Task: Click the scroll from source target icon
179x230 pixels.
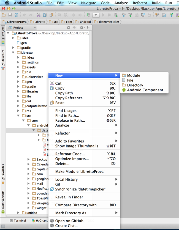Action: [69, 28]
